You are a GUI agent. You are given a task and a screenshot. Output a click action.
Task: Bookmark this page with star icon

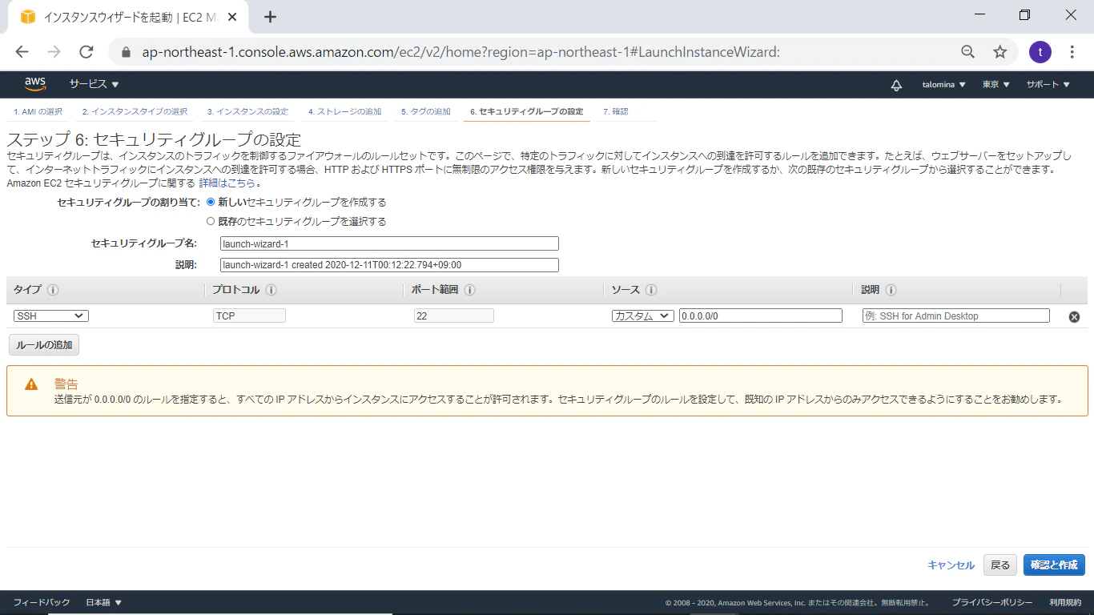point(999,52)
